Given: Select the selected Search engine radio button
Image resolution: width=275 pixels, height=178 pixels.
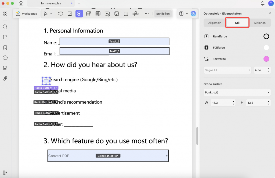Looking at the screenshot, I should tap(46, 81).
